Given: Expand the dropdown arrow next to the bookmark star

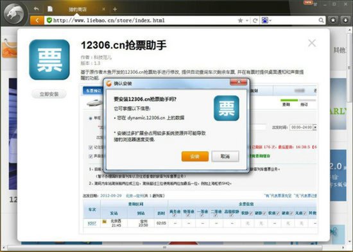Looking at the screenshot, I should pyautogui.click(x=247, y=21).
